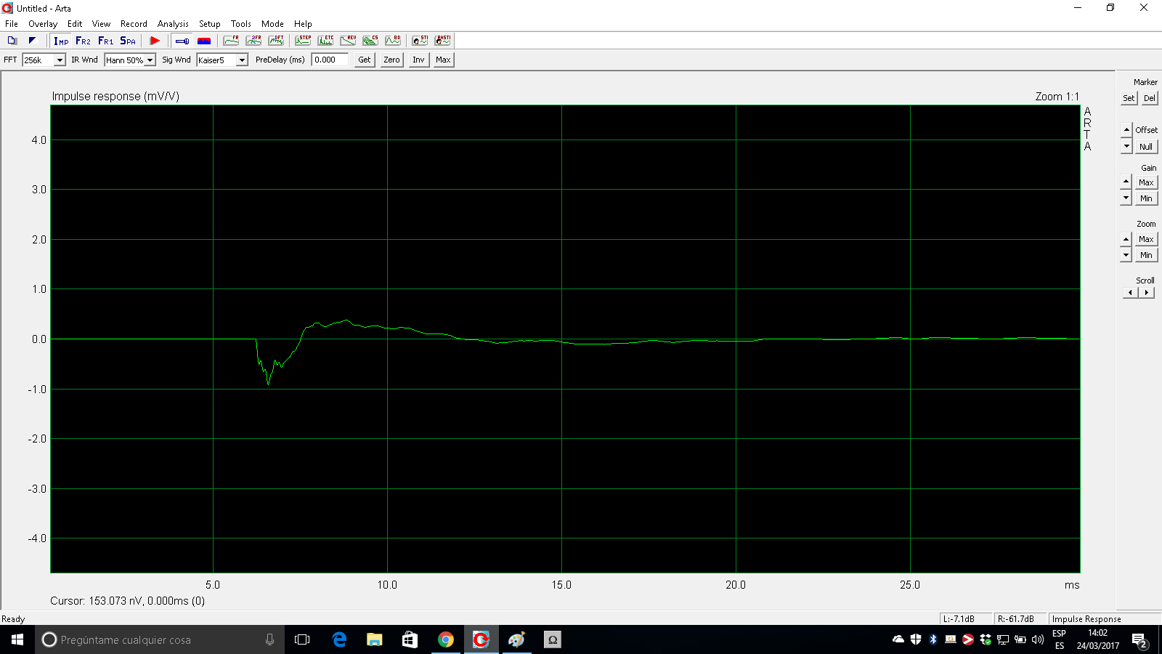The width and height of the screenshot is (1162, 654).
Task: Click the Scroll left arrow
Action: [1130, 292]
